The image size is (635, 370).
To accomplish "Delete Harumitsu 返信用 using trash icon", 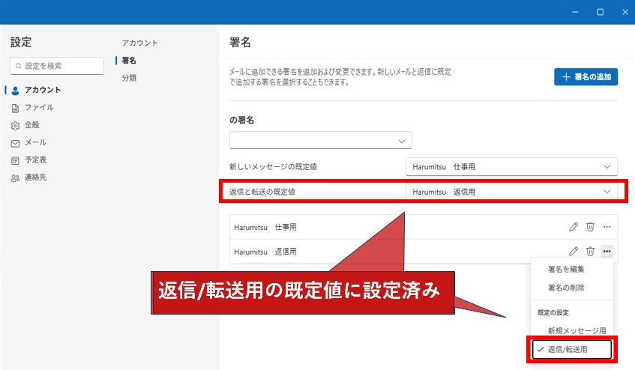I will 590,252.
